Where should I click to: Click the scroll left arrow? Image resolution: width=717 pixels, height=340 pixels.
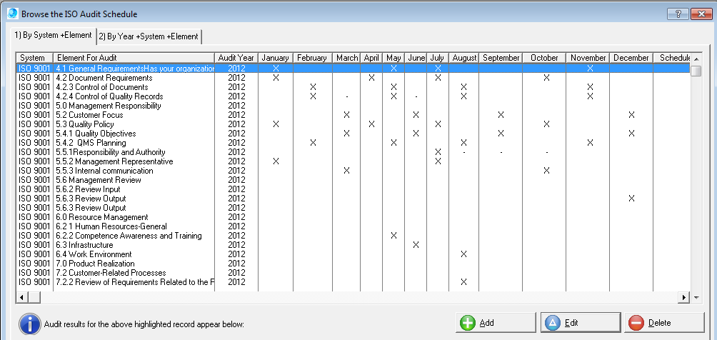[x=21, y=296]
